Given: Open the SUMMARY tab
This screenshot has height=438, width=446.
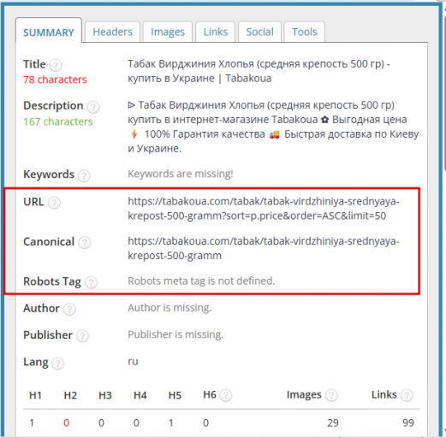Looking at the screenshot, I should (x=49, y=31).
